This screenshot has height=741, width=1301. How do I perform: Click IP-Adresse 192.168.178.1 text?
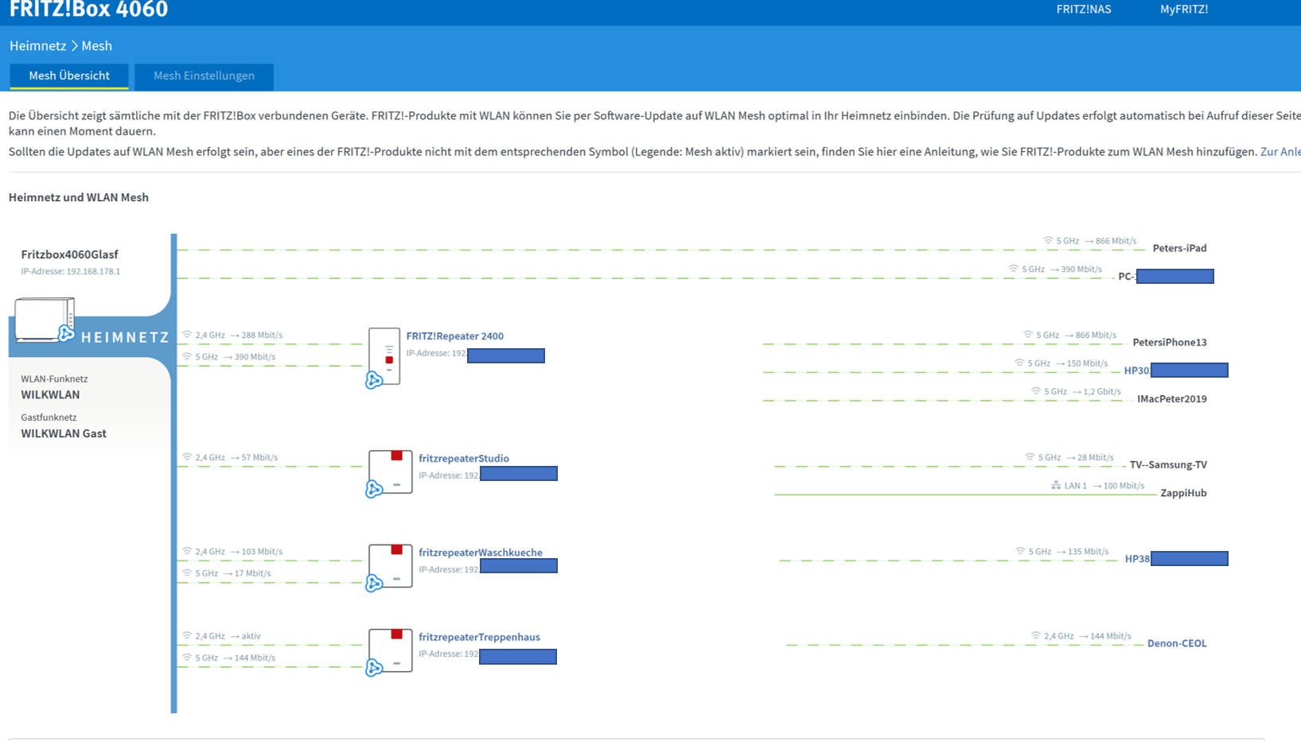70,271
